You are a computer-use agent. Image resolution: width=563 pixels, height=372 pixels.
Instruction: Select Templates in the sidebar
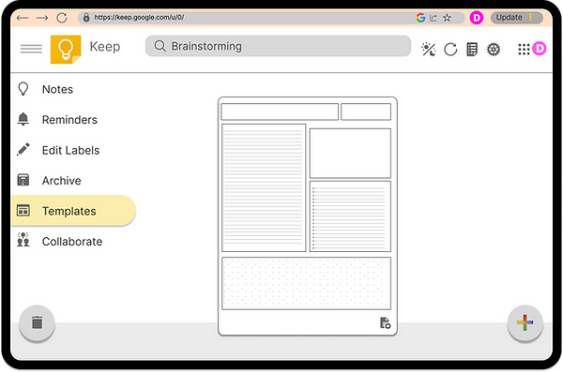point(73,211)
